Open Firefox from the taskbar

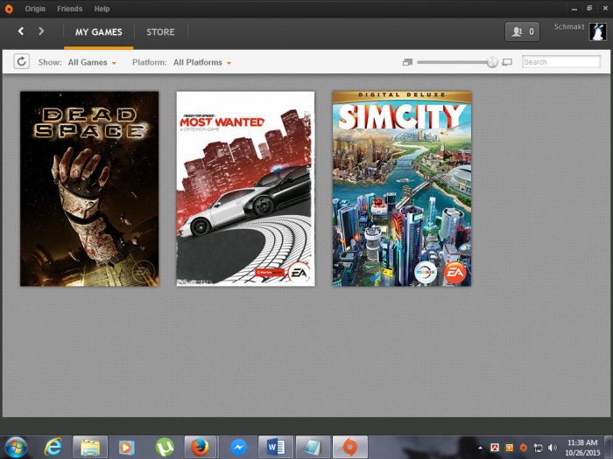pos(201,447)
